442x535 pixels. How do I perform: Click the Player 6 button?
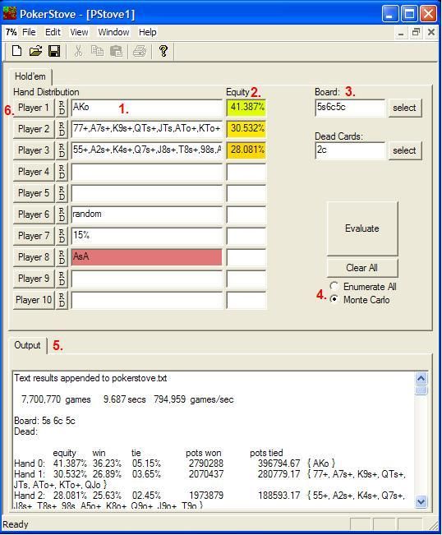(34, 214)
